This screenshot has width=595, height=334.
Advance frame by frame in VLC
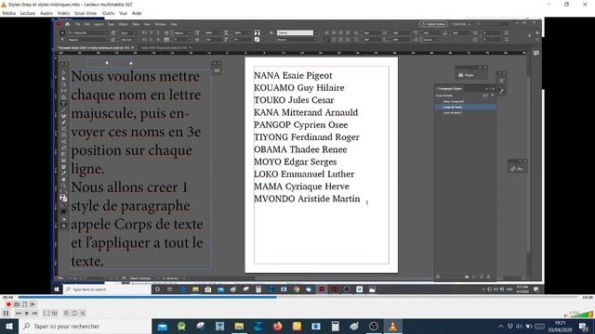(x=33, y=304)
